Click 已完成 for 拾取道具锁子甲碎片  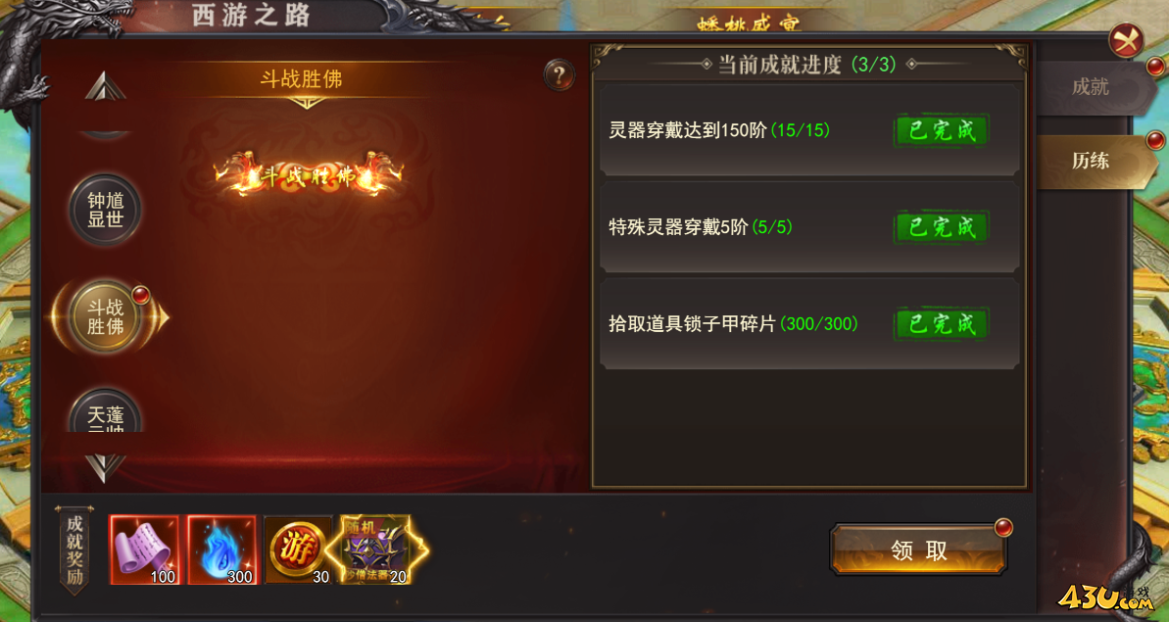[x=942, y=324]
